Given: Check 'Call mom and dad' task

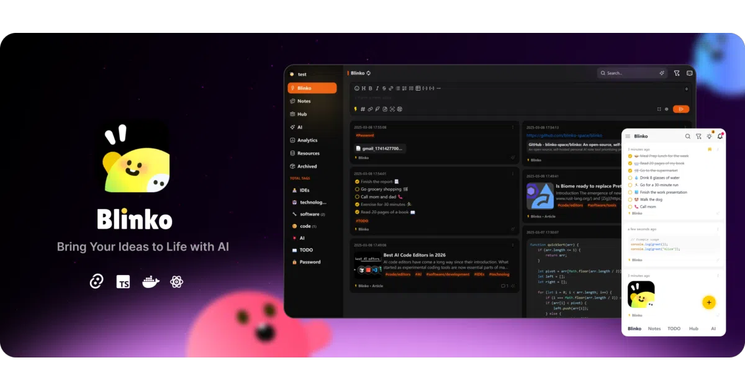Looking at the screenshot, I should [x=357, y=197].
